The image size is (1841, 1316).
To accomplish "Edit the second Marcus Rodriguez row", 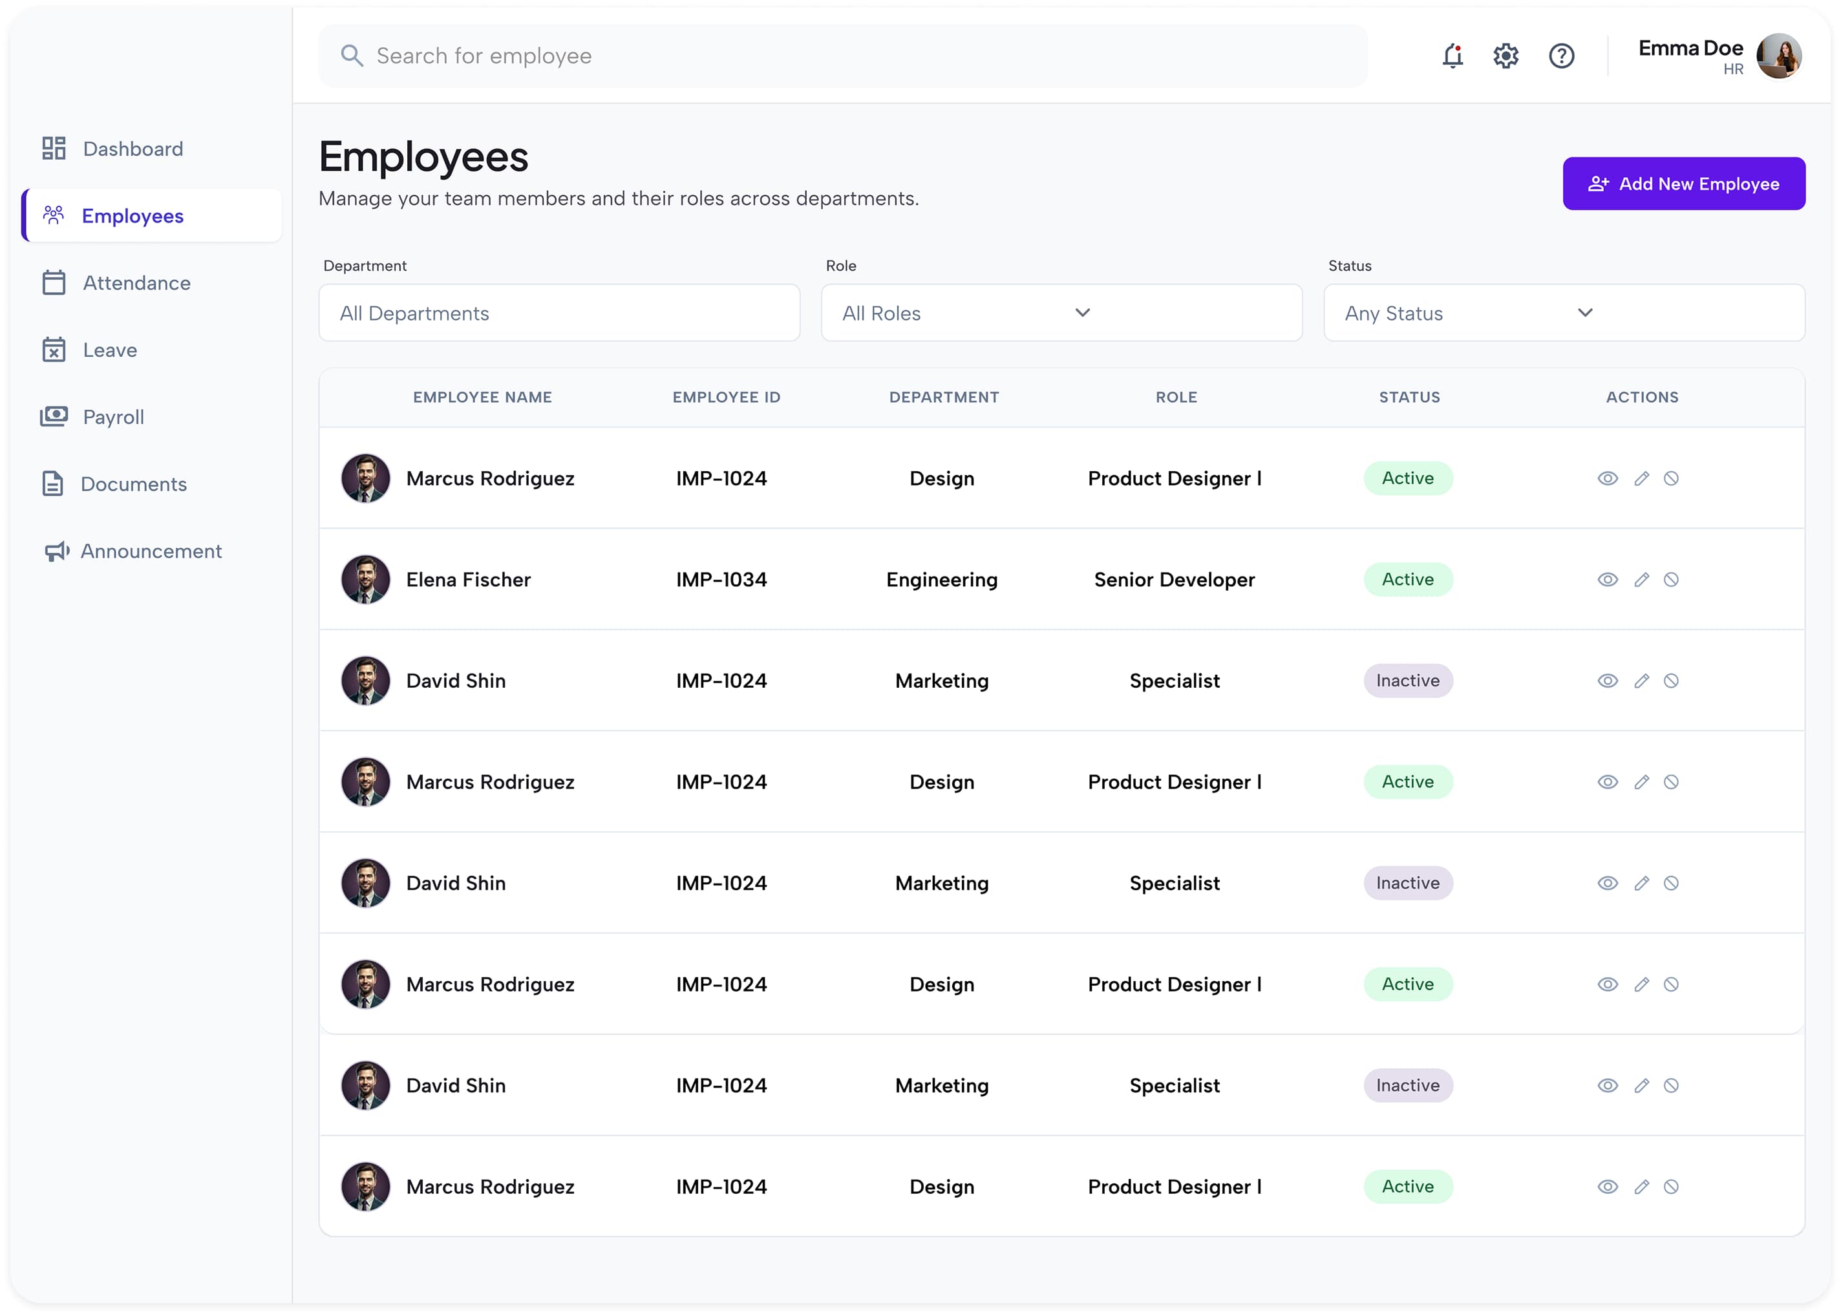I will [1641, 782].
